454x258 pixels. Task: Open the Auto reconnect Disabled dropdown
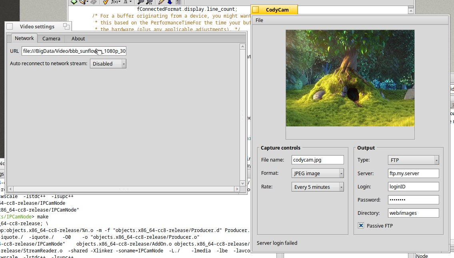[108, 64]
